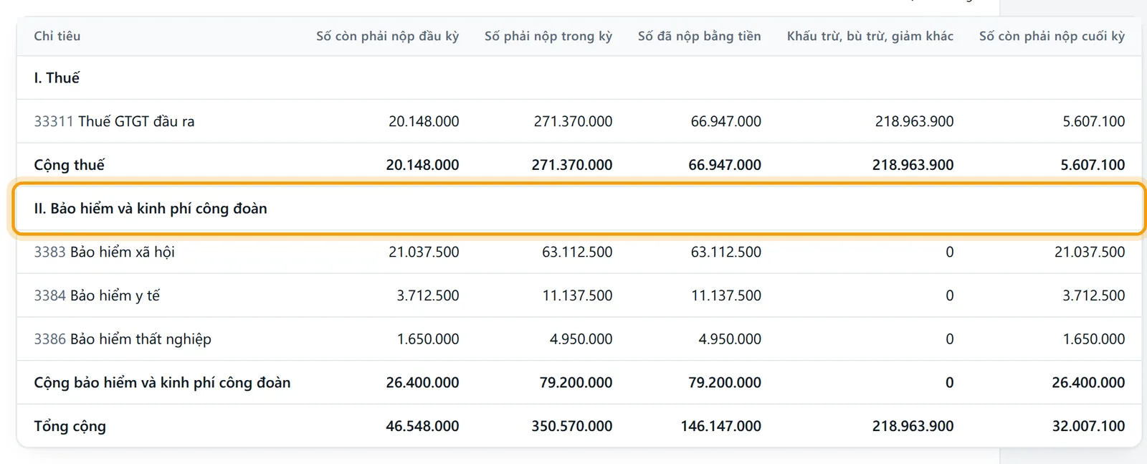
Task: Click the 0 deduction in Bảo hiểm thất nghiệp row
Action: [950, 339]
